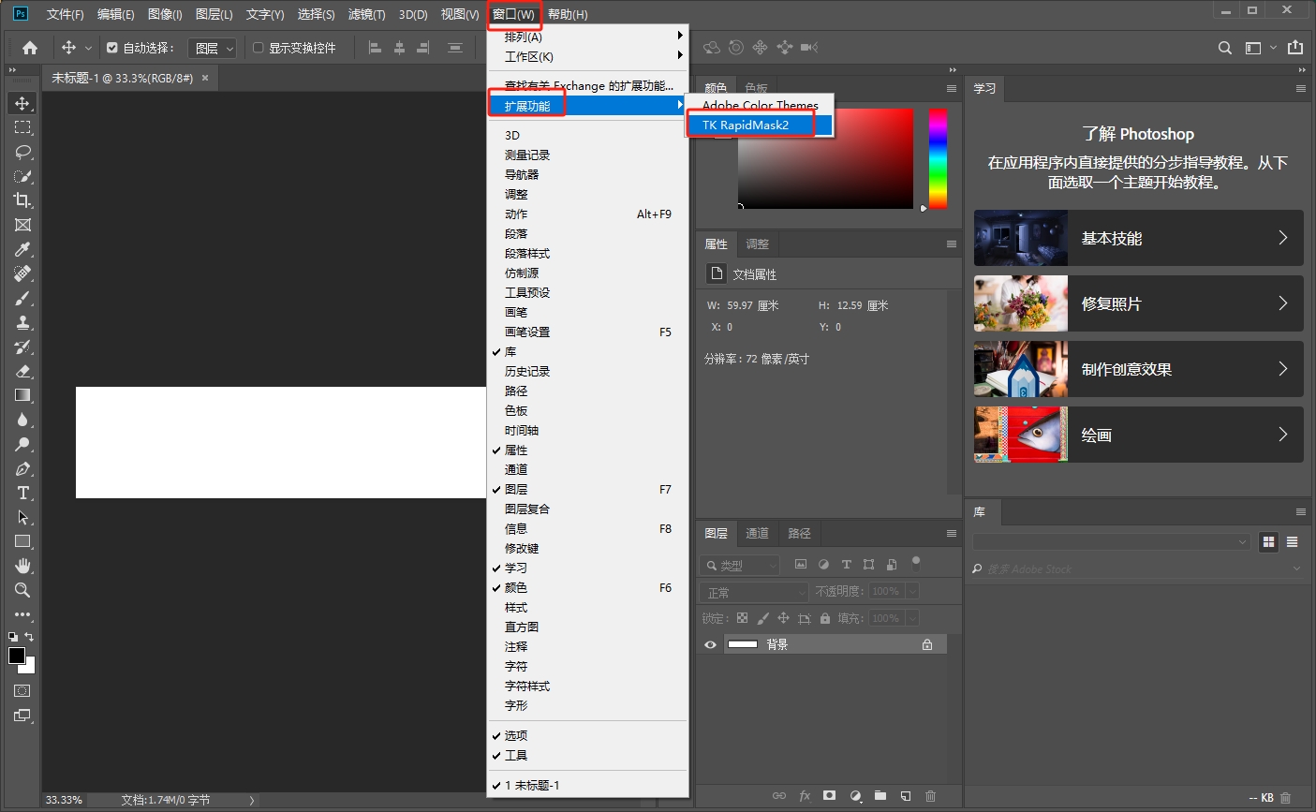Select the Crop tool in toolbar
1316x812 pixels.
(22, 200)
